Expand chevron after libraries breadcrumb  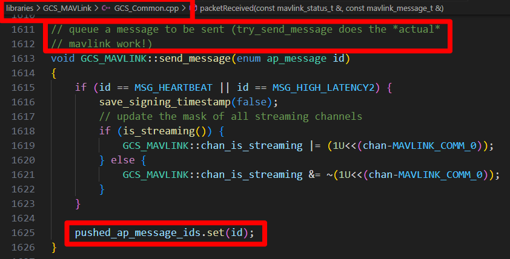coord(38,8)
